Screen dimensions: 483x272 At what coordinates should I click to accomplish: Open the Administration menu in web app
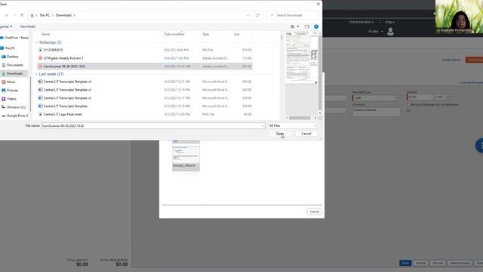tap(361, 22)
